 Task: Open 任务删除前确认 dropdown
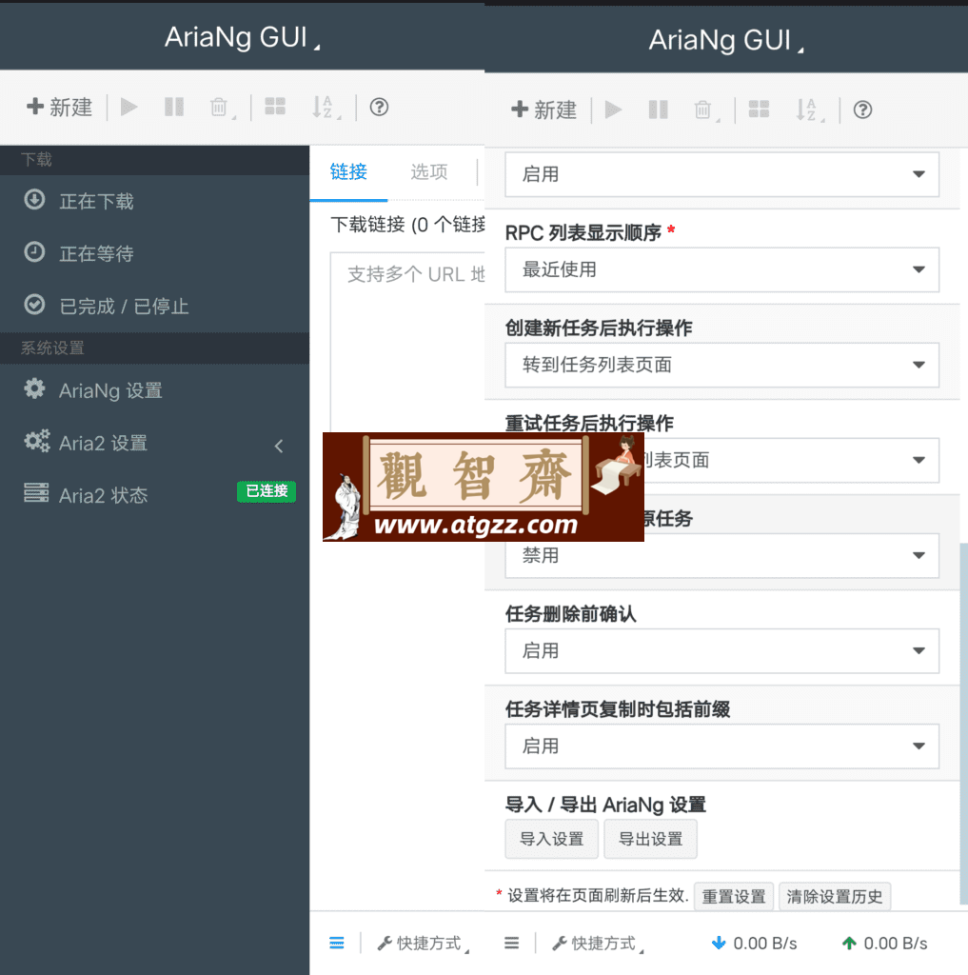click(x=721, y=651)
